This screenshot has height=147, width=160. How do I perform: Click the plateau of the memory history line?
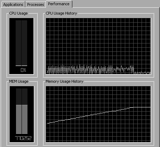pos(142,107)
